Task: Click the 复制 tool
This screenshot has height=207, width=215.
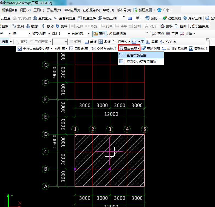Action: (18, 26)
